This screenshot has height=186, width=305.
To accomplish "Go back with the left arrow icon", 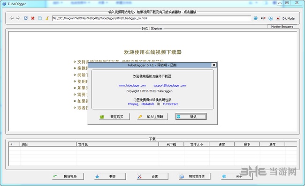I will click(x=11, y=18).
